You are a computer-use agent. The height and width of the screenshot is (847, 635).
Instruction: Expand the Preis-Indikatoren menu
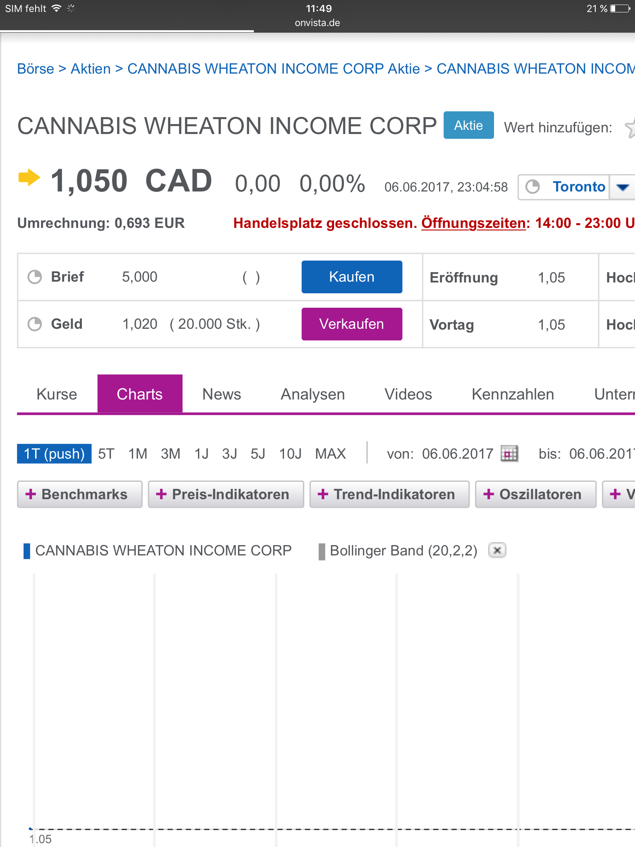pyautogui.click(x=226, y=494)
